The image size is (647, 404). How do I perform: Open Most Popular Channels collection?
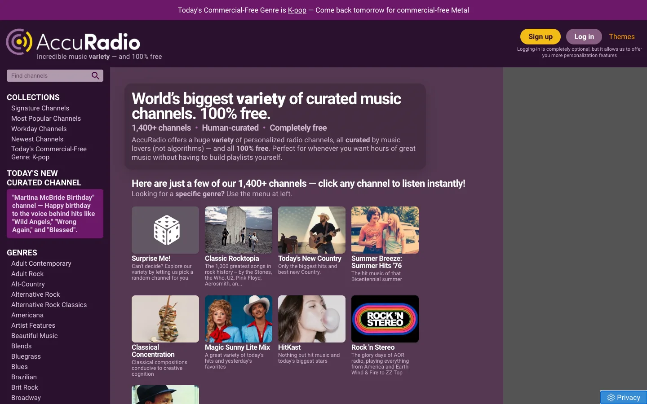pos(46,119)
